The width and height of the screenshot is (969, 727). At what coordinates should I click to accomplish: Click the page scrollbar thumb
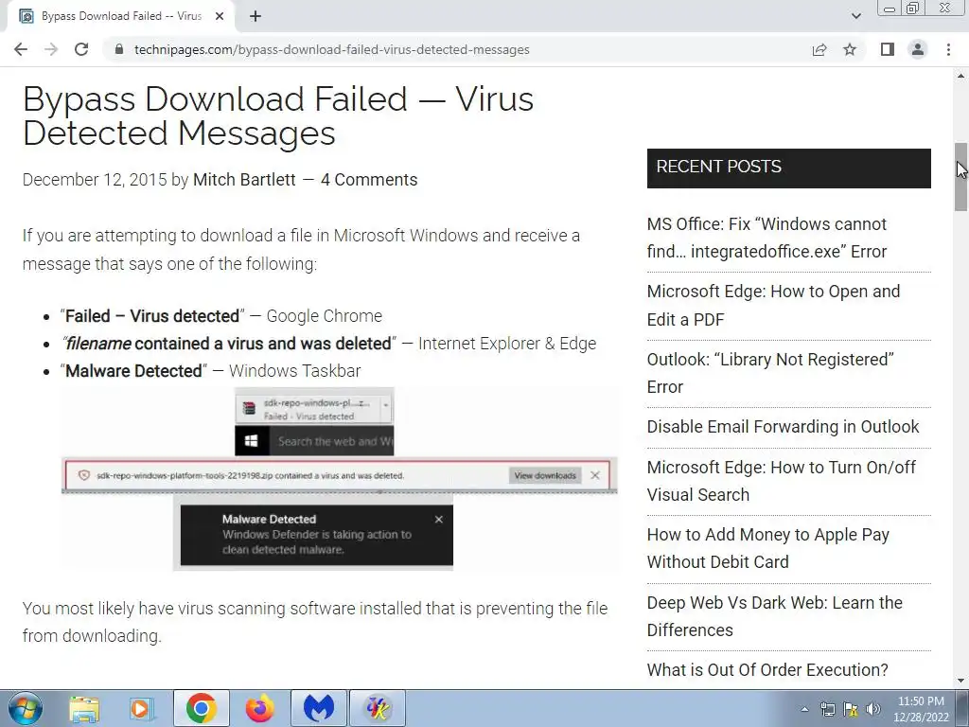click(961, 177)
